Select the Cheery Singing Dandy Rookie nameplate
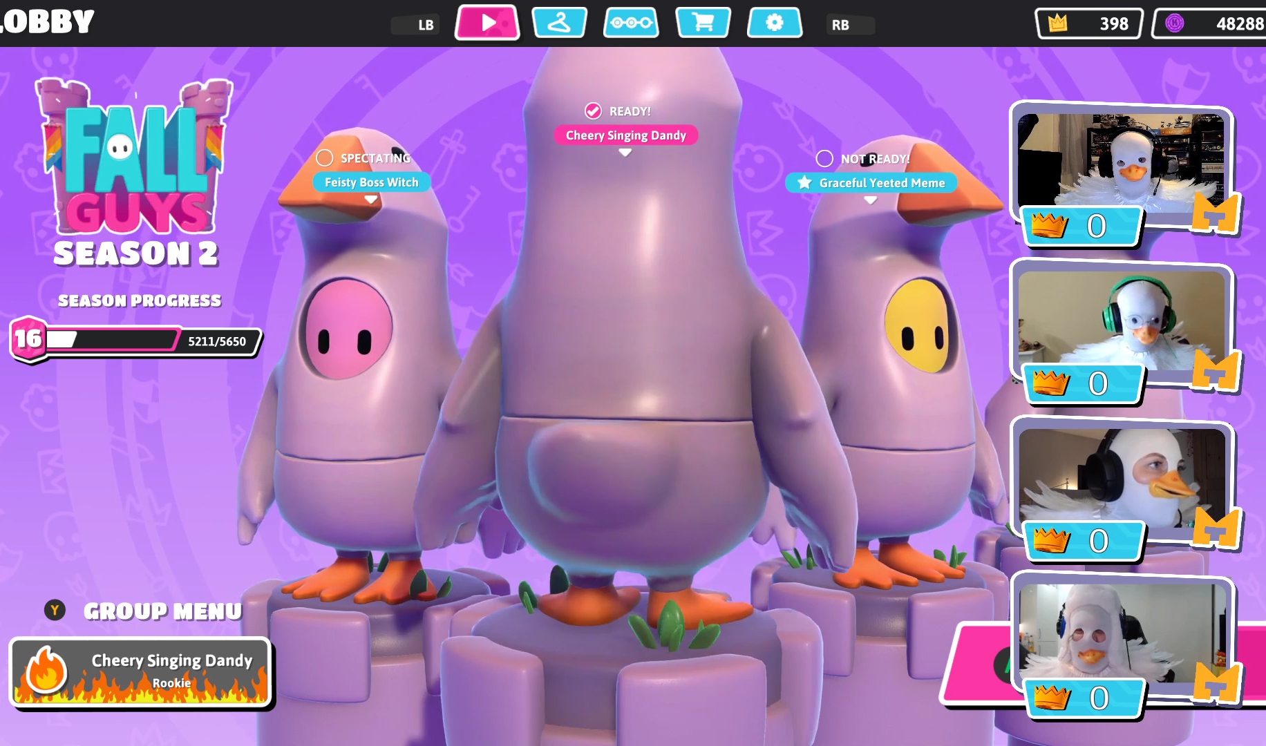The height and width of the screenshot is (746, 1266). point(141,672)
